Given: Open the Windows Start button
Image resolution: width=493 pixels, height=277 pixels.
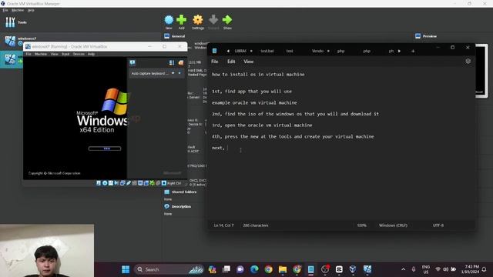Looking at the screenshot, I should (x=126, y=269).
